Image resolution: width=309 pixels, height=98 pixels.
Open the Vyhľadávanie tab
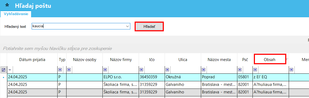point(16,14)
